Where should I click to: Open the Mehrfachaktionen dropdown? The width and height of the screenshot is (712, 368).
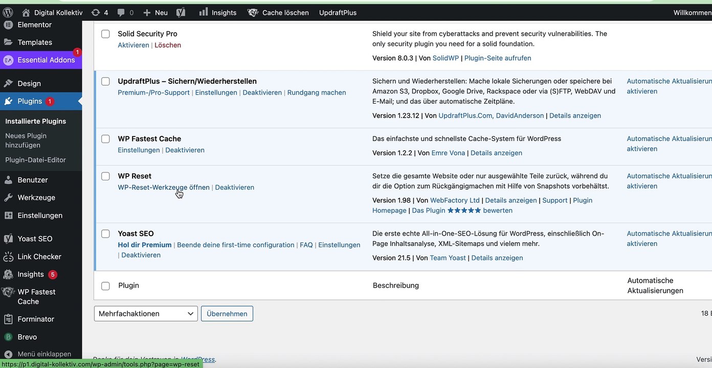(x=146, y=313)
